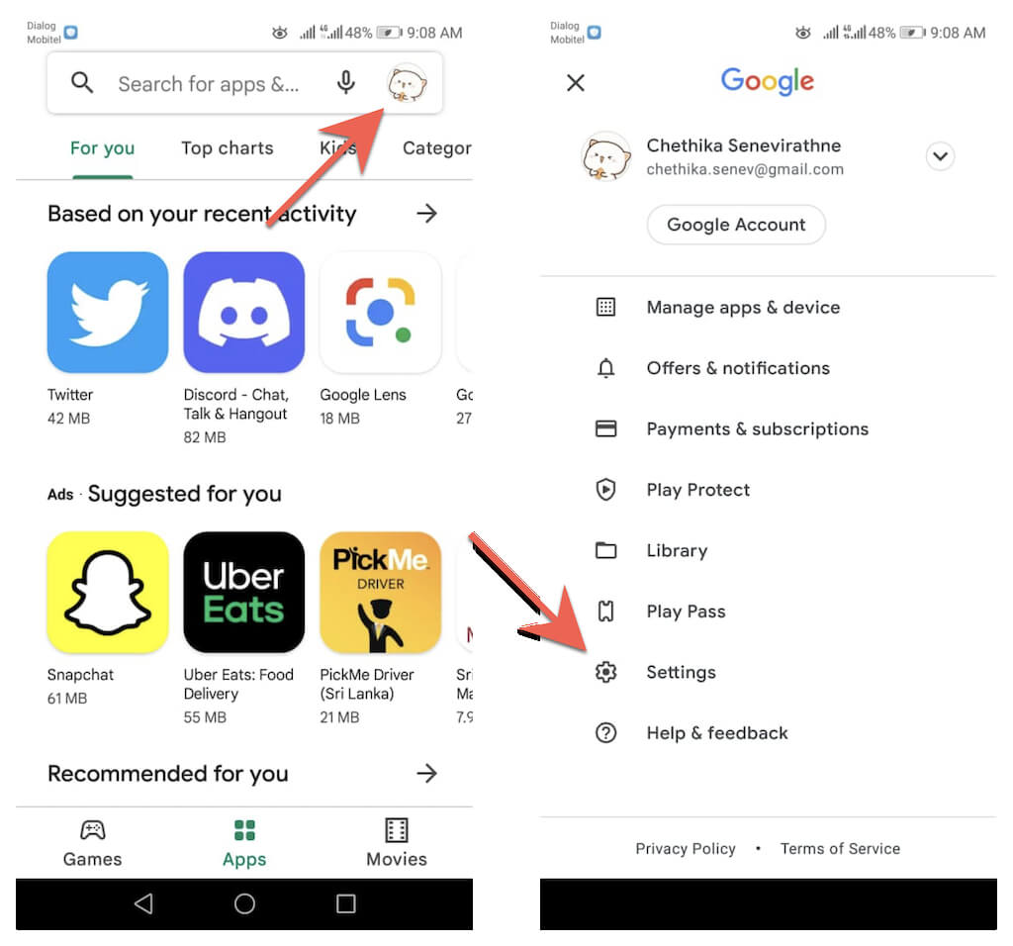This screenshot has width=1013, height=946.
Task: Tap the voice search microphone icon
Action: coord(345,83)
